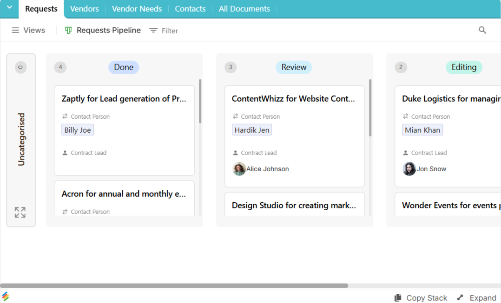Switch to the Vendor Needs tab
Image resolution: width=501 pixels, height=303 pixels.
click(137, 9)
